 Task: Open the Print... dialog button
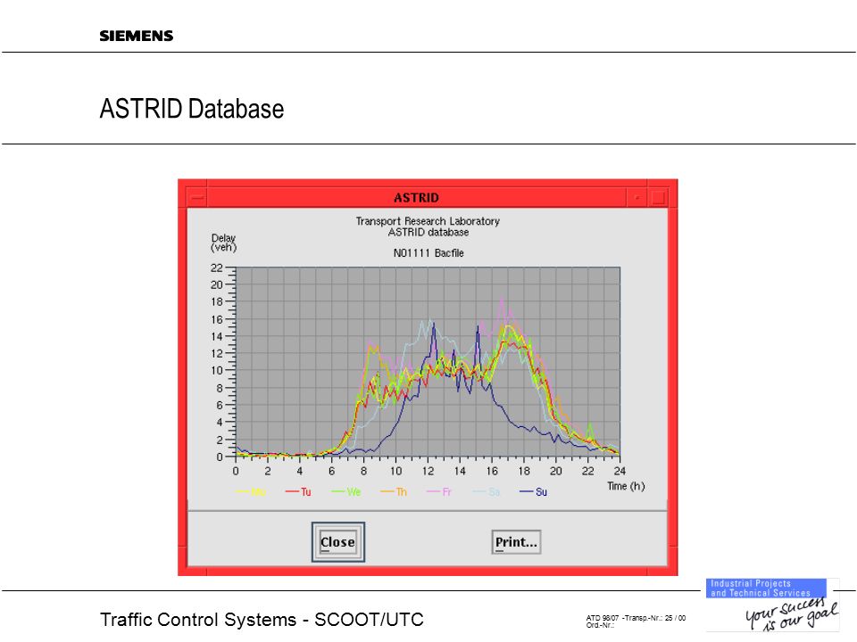[516, 542]
